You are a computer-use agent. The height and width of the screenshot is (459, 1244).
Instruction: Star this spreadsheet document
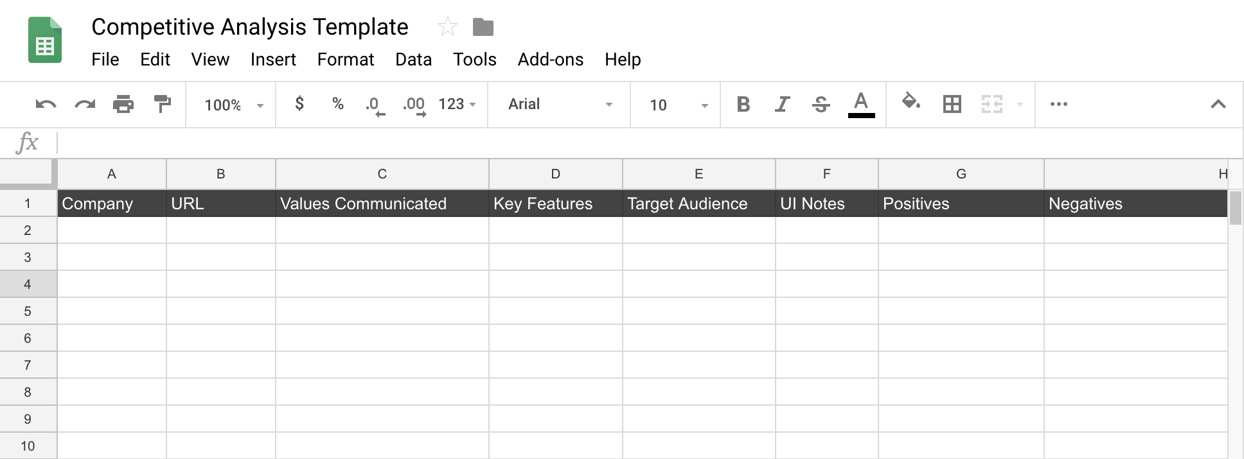coord(447,27)
